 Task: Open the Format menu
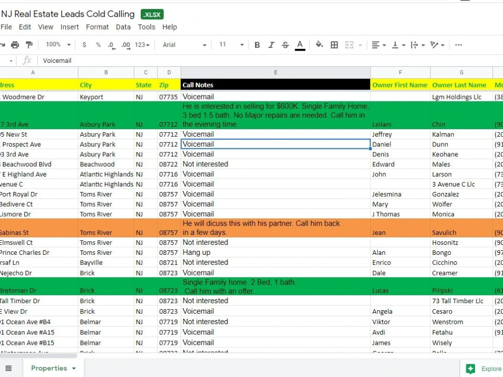pyautogui.click(x=97, y=27)
